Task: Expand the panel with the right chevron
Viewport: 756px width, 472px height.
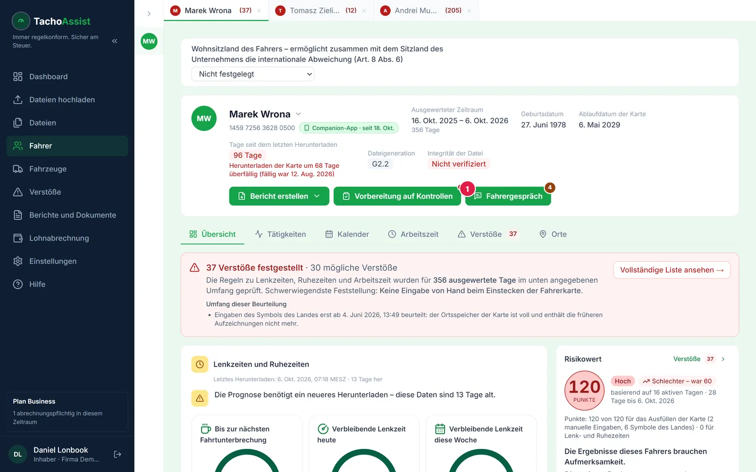Action: (149, 14)
